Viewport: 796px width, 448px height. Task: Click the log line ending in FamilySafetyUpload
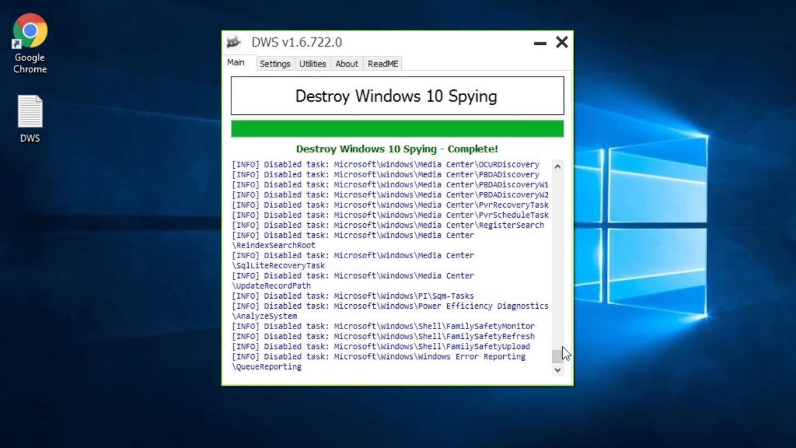coord(381,347)
